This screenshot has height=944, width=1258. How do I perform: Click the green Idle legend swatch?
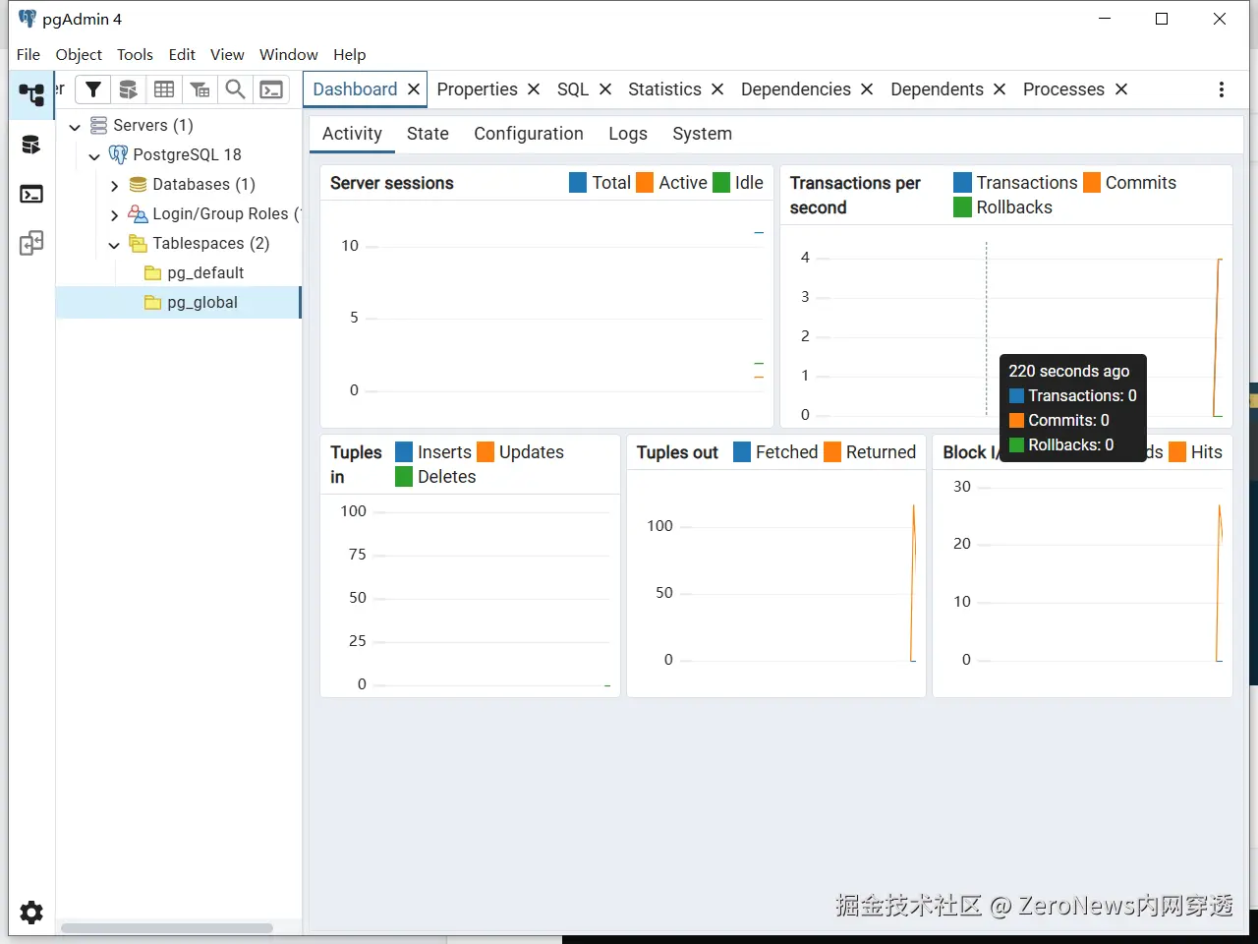tap(721, 183)
